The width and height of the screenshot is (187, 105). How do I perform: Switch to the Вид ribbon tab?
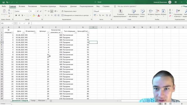[98, 6]
